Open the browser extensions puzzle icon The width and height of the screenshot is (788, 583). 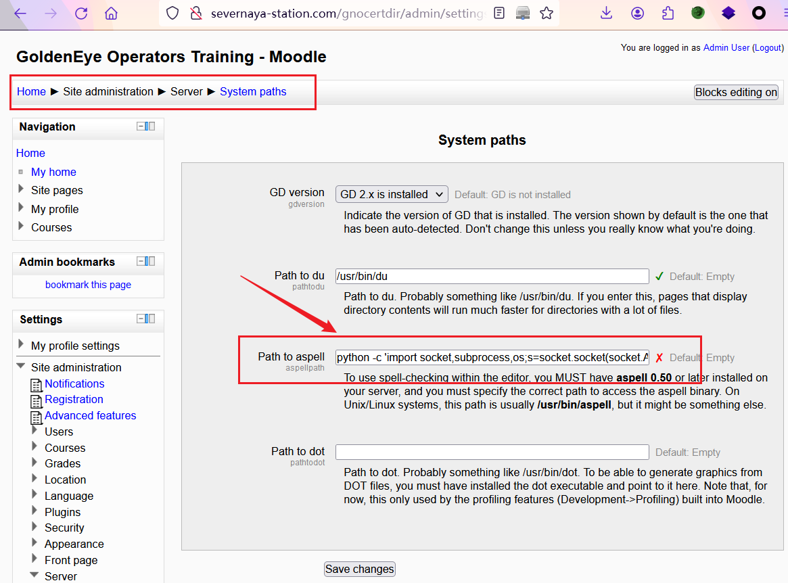(668, 13)
